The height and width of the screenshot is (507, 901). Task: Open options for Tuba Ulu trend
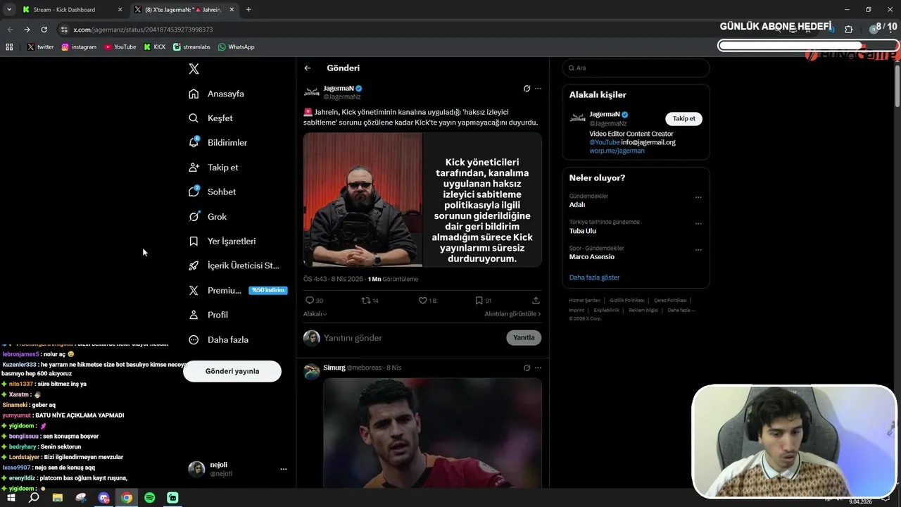click(698, 224)
